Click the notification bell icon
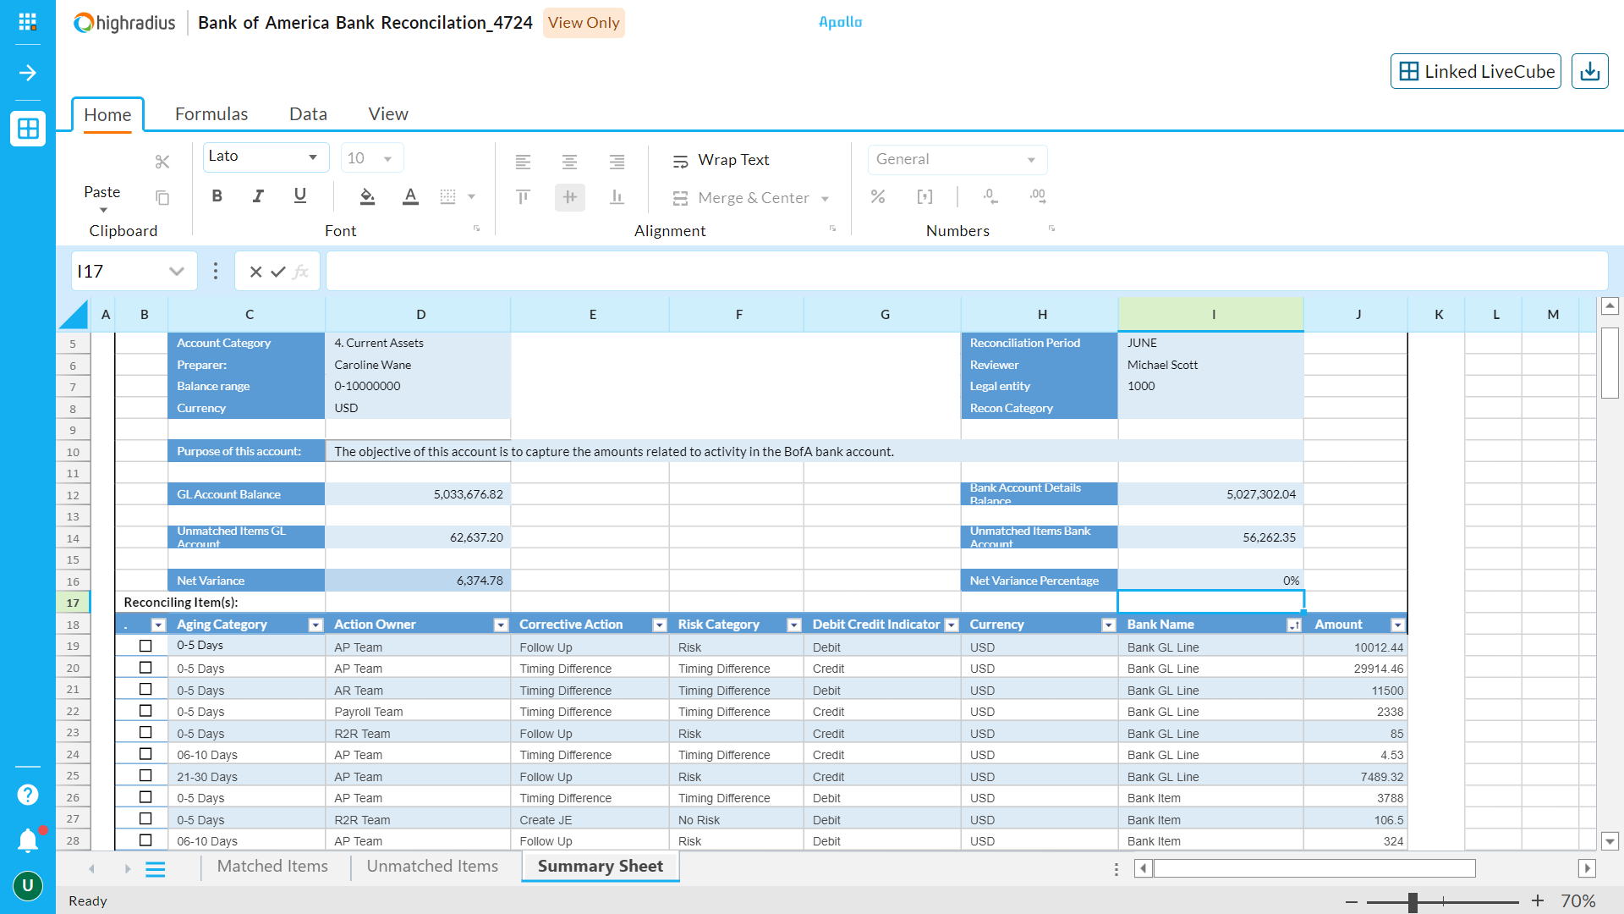The width and height of the screenshot is (1624, 914). (x=28, y=840)
